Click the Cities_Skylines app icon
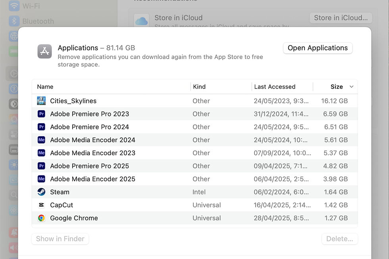Viewport: 389px width, 259px height. pyautogui.click(x=41, y=101)
